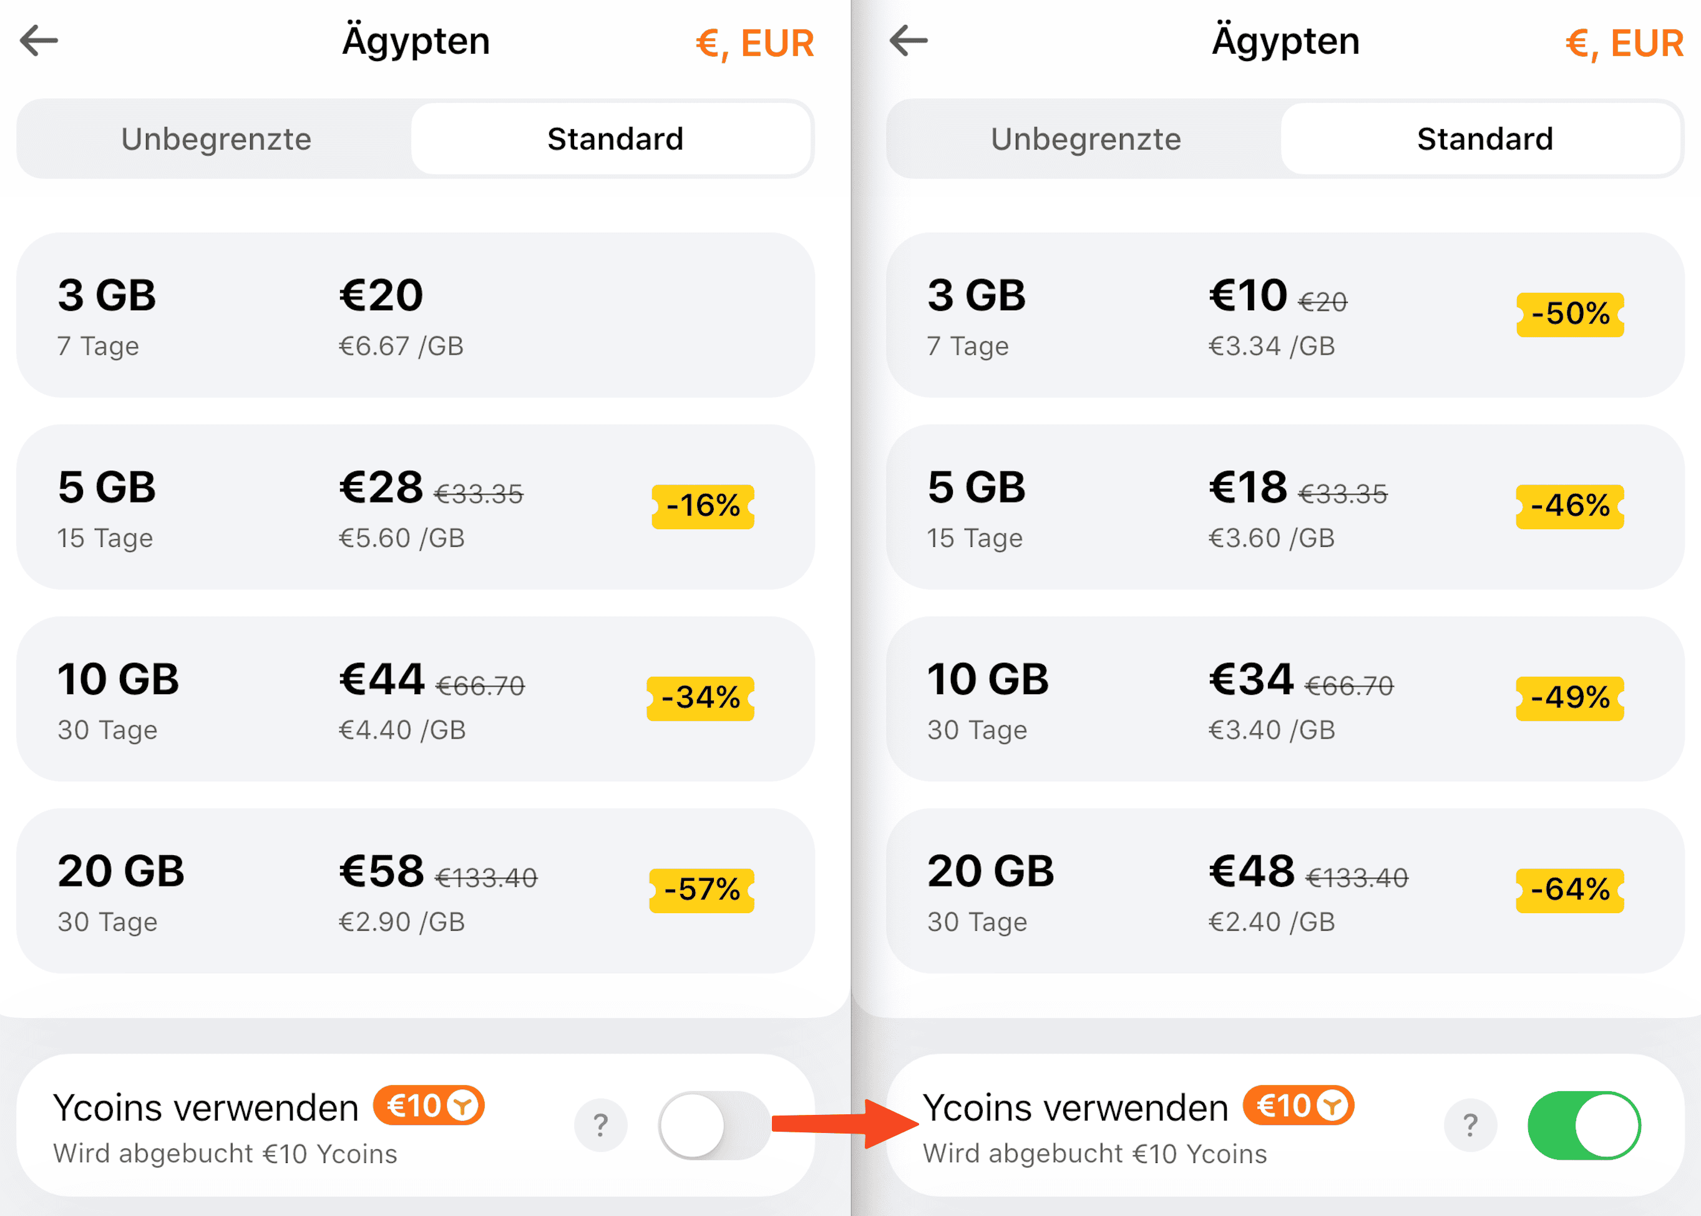Pick the 5 GB plan priced €18
The height and width of the screenshot is (1216, 1701).
click(x=1285, y=507)
